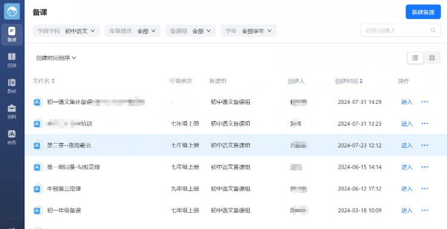The width and height of the screenshot is (447, 229).
Task: Open the 创建时间倒序 sort dropdown
Action: [56, 58]
